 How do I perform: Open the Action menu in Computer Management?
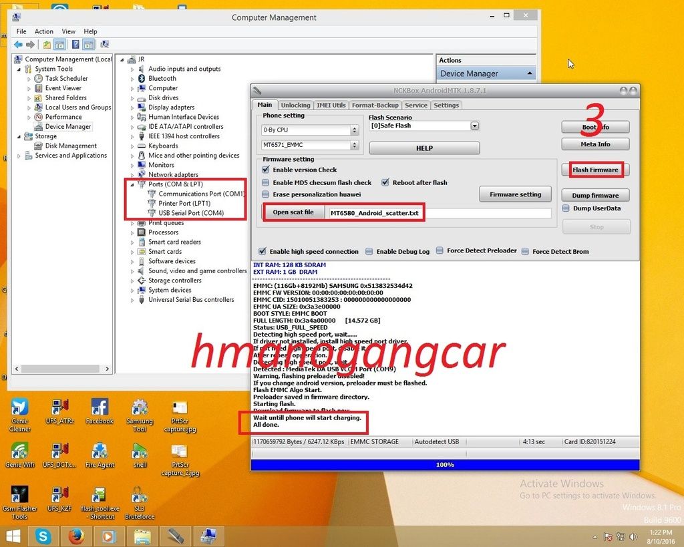pyautogui.click(x=44, y=31)
